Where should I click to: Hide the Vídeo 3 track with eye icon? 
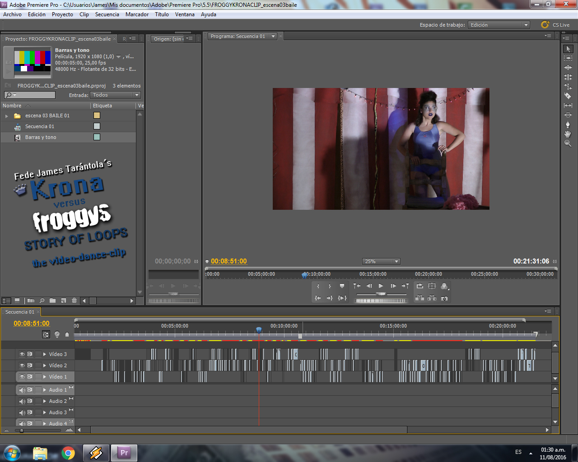[22, 354]
